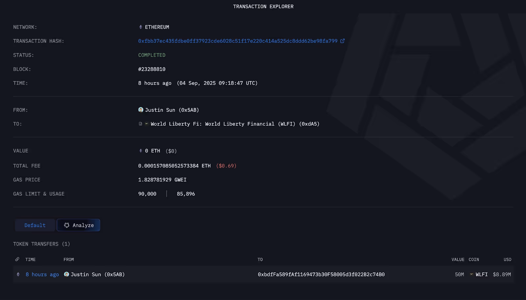Screen dimensions: 526x300
Task: Click the contract document icon beside World Liberty Fi
Action: (x=140, y=124)
